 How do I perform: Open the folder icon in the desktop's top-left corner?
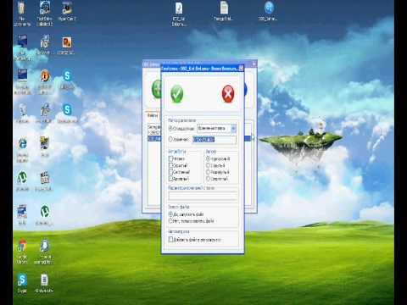tap(21, 8)
